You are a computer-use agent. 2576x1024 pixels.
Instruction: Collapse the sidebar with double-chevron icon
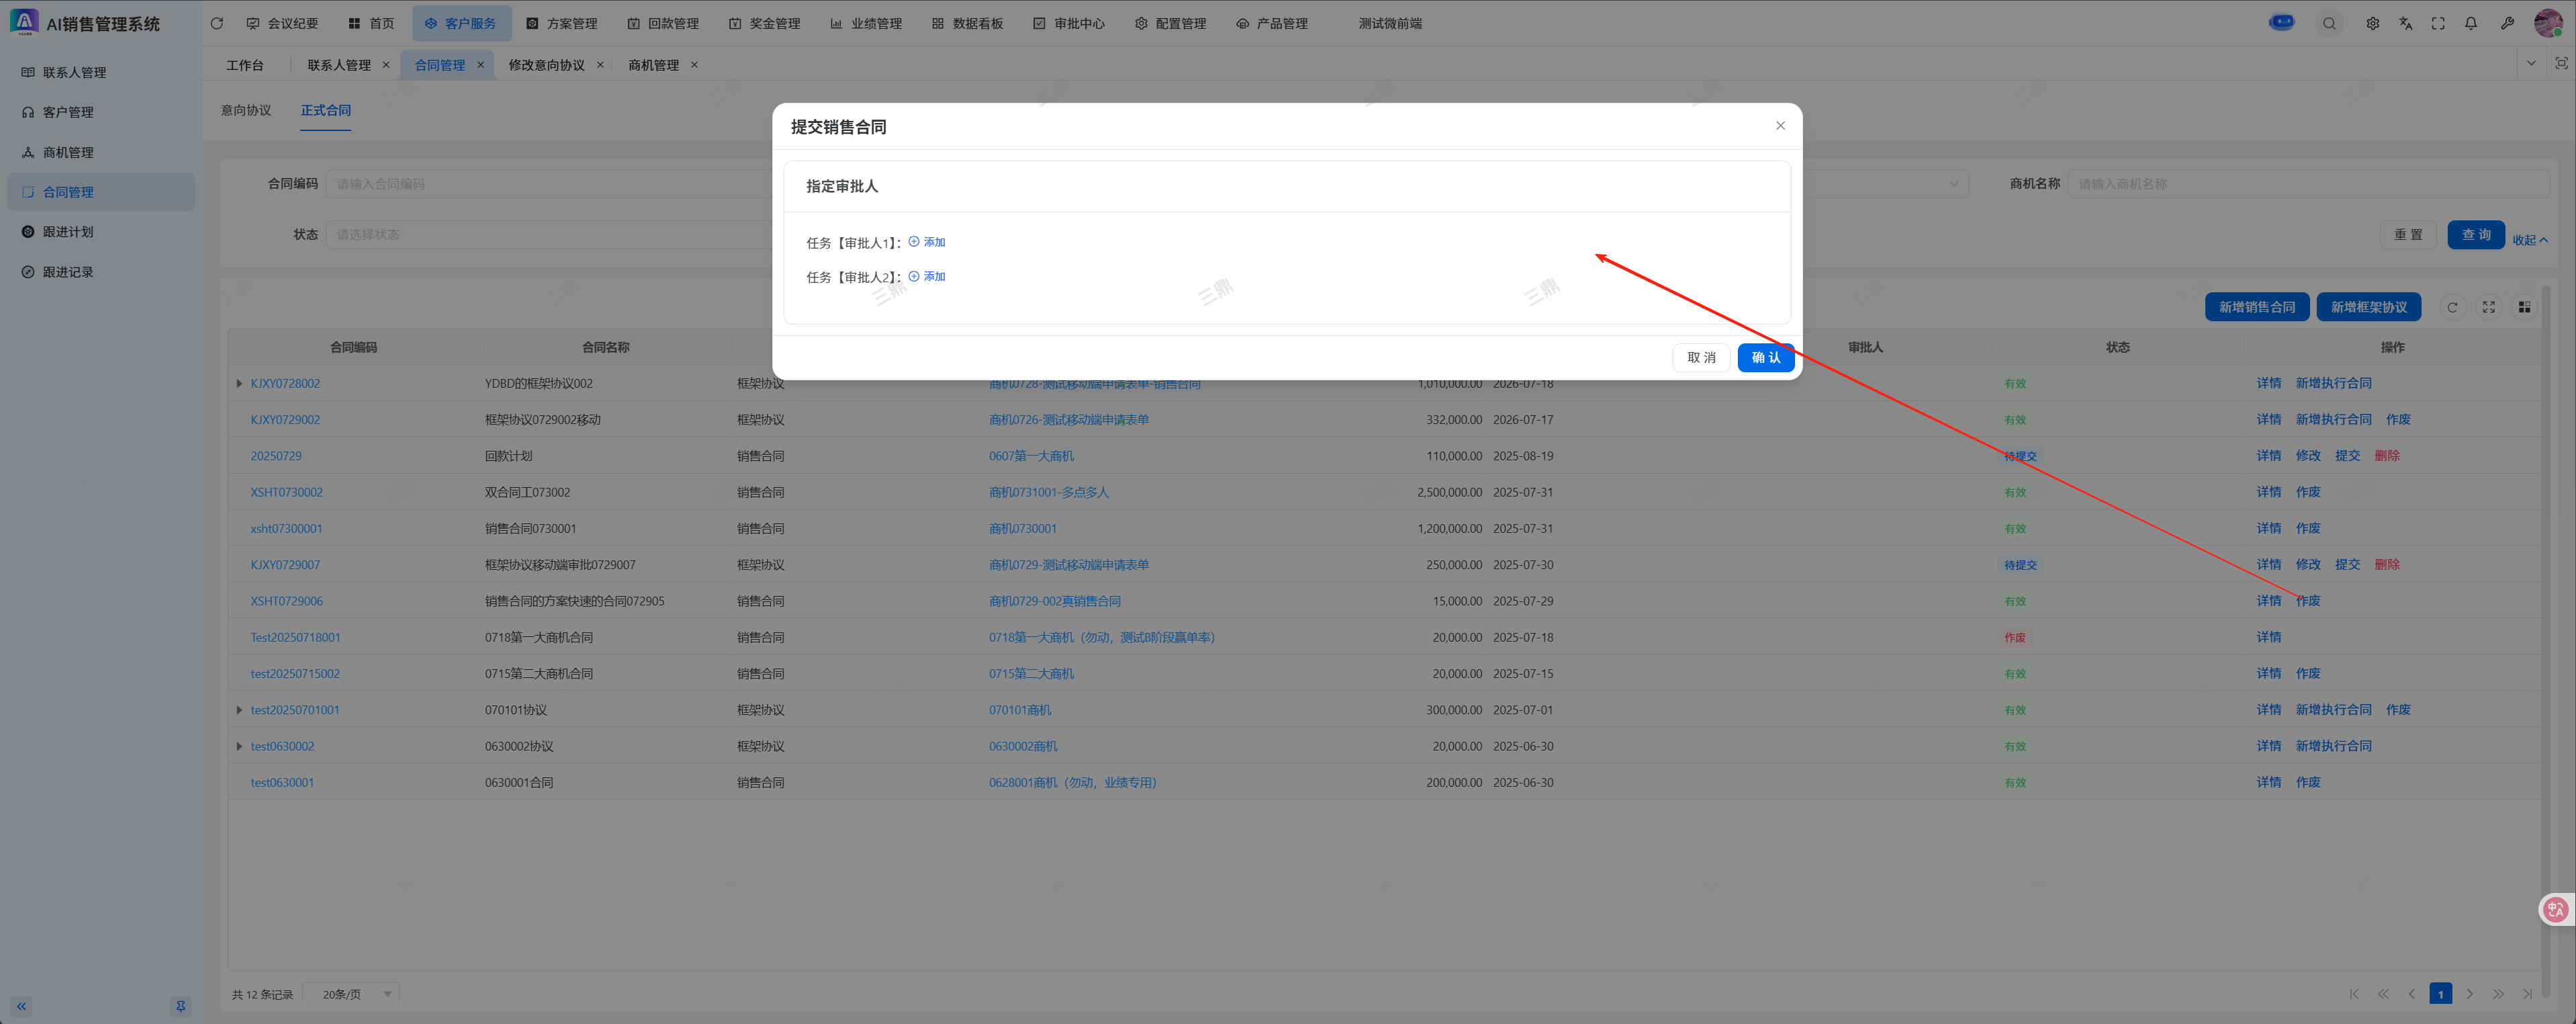[x=21, y=1006]
